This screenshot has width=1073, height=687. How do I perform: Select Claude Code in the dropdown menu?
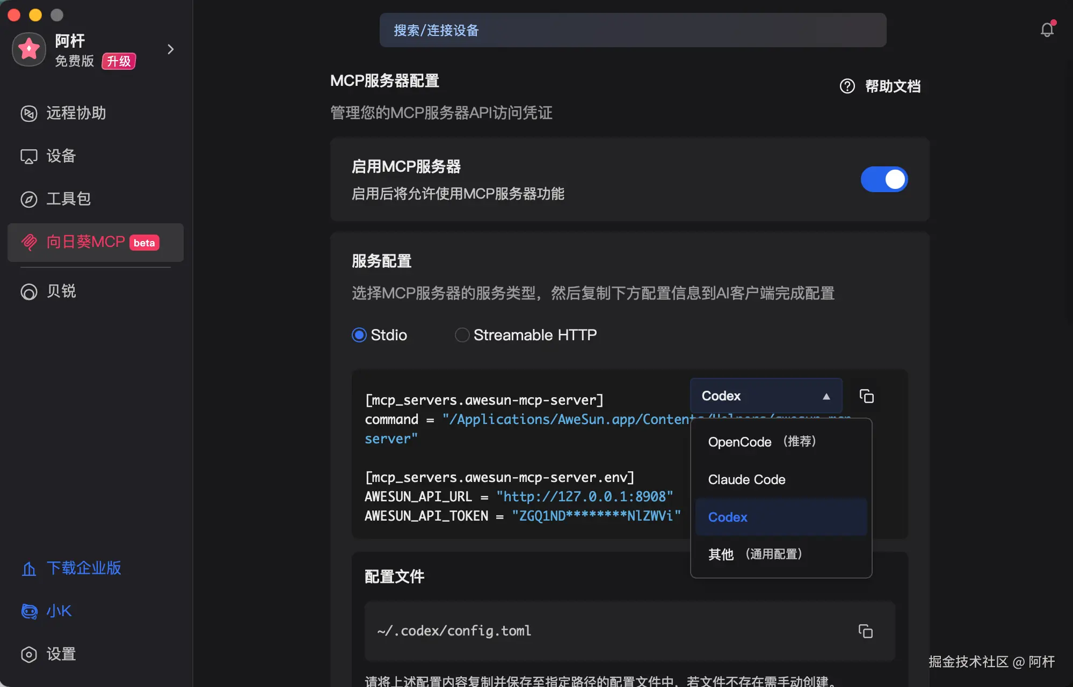(x=746, y=479)
